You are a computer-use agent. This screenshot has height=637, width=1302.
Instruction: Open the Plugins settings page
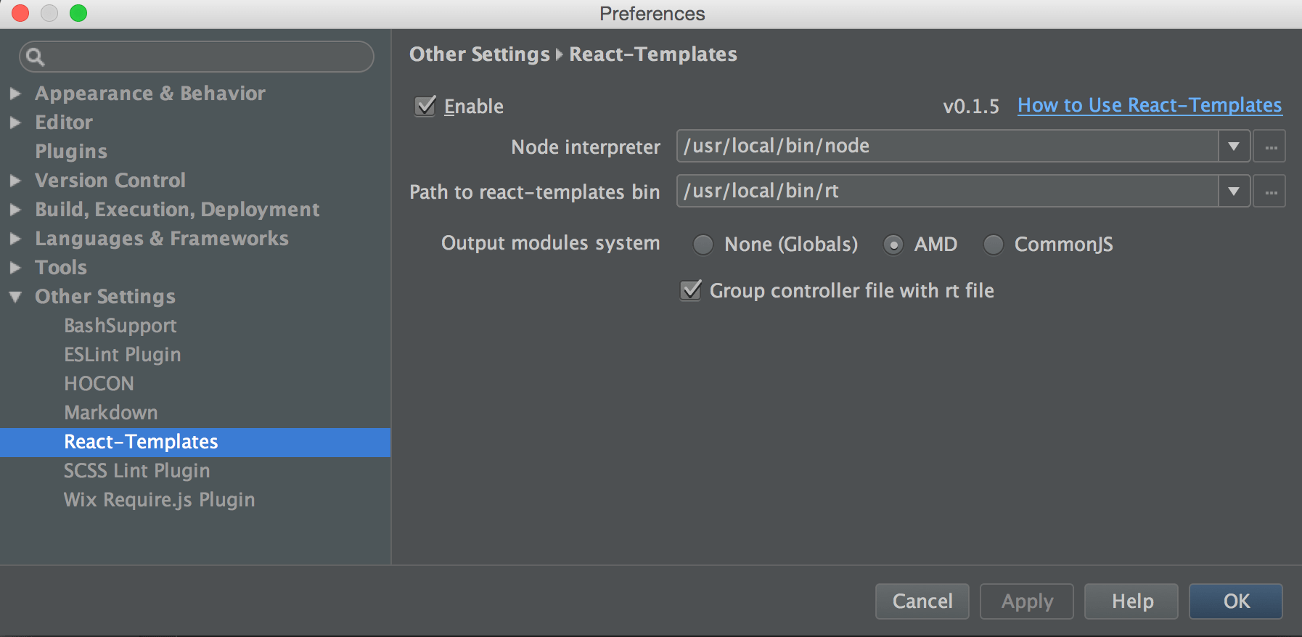71,151
